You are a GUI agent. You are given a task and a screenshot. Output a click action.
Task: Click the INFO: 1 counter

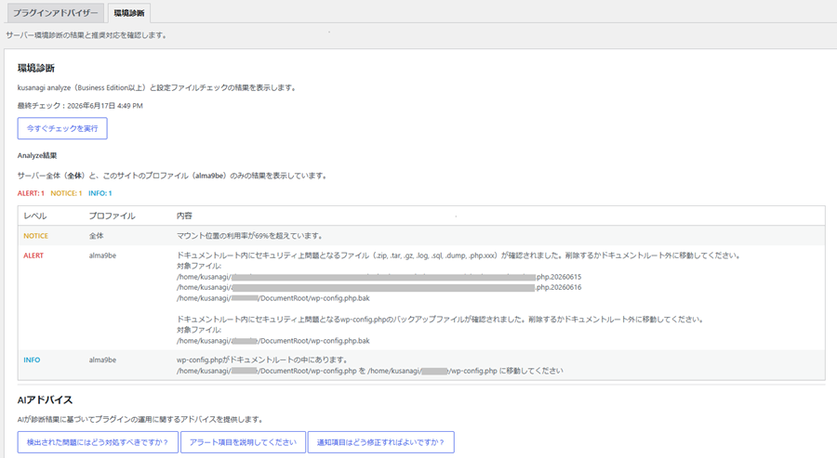[x=100, y=193]
